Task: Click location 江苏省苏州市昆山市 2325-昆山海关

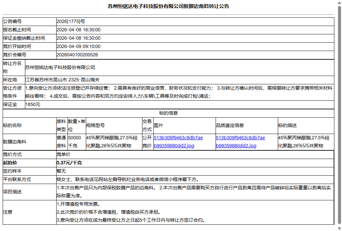Action: click(x=63, y=80)
